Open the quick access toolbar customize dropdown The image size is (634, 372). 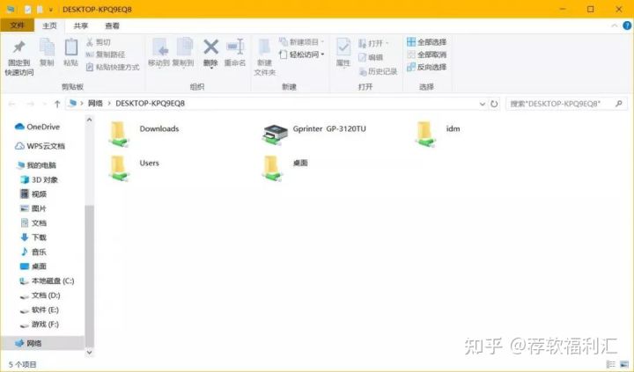51,10
